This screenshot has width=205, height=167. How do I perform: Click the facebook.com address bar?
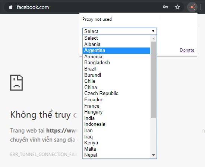click(94, 7)
